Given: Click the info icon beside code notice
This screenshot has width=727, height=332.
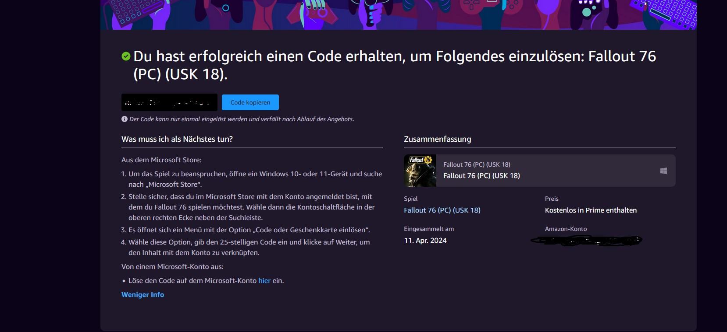Looking at the screenshot, I should pyautogui.click(x=125, y=119).
